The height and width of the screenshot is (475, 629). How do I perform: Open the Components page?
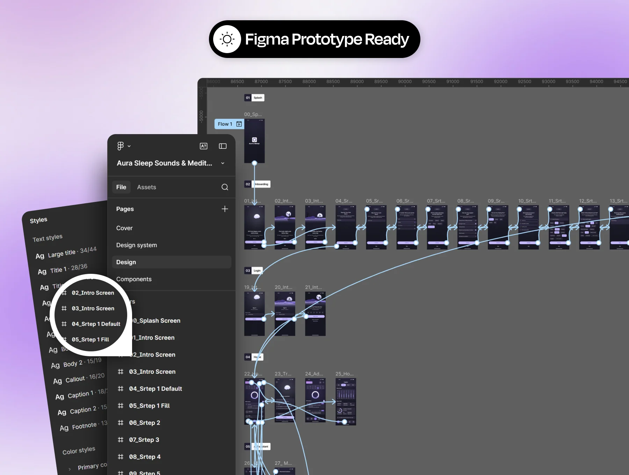[x=134, y=279]
